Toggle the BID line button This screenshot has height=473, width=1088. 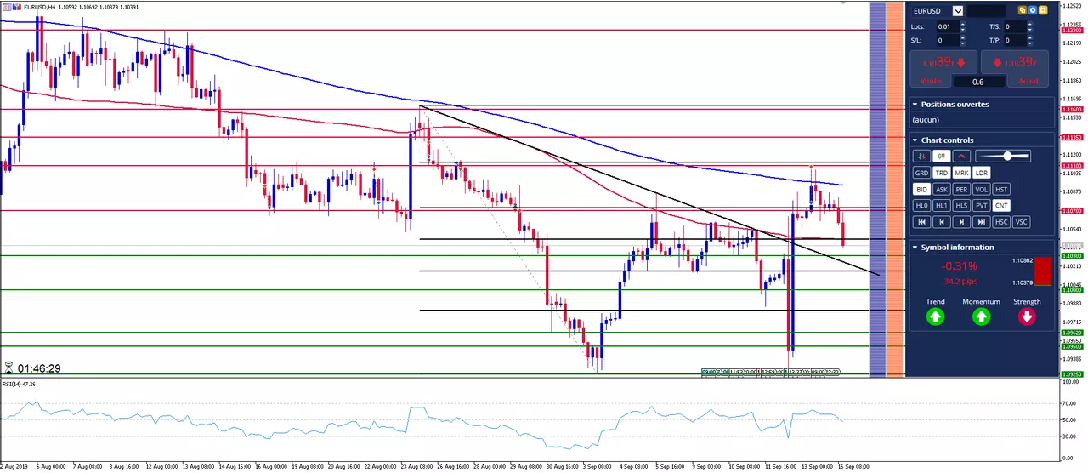pos(921,189)
